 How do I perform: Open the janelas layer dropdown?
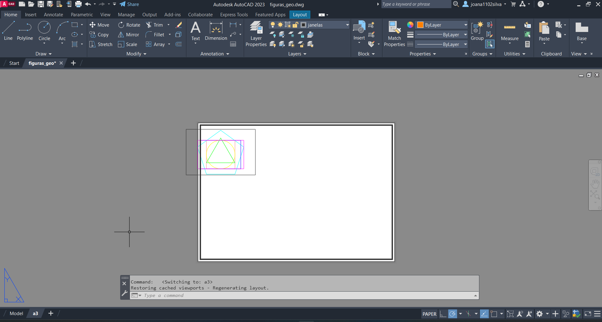point(347,25)
